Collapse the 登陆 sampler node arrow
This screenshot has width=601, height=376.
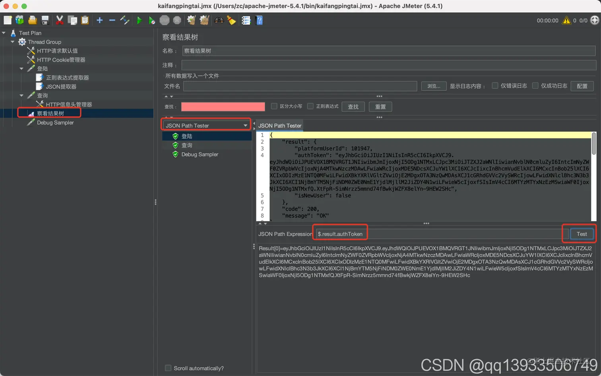[21, 69]
